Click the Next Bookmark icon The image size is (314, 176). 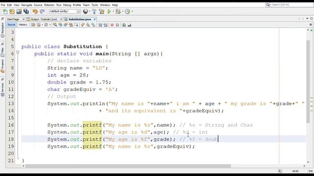[88, 25]
